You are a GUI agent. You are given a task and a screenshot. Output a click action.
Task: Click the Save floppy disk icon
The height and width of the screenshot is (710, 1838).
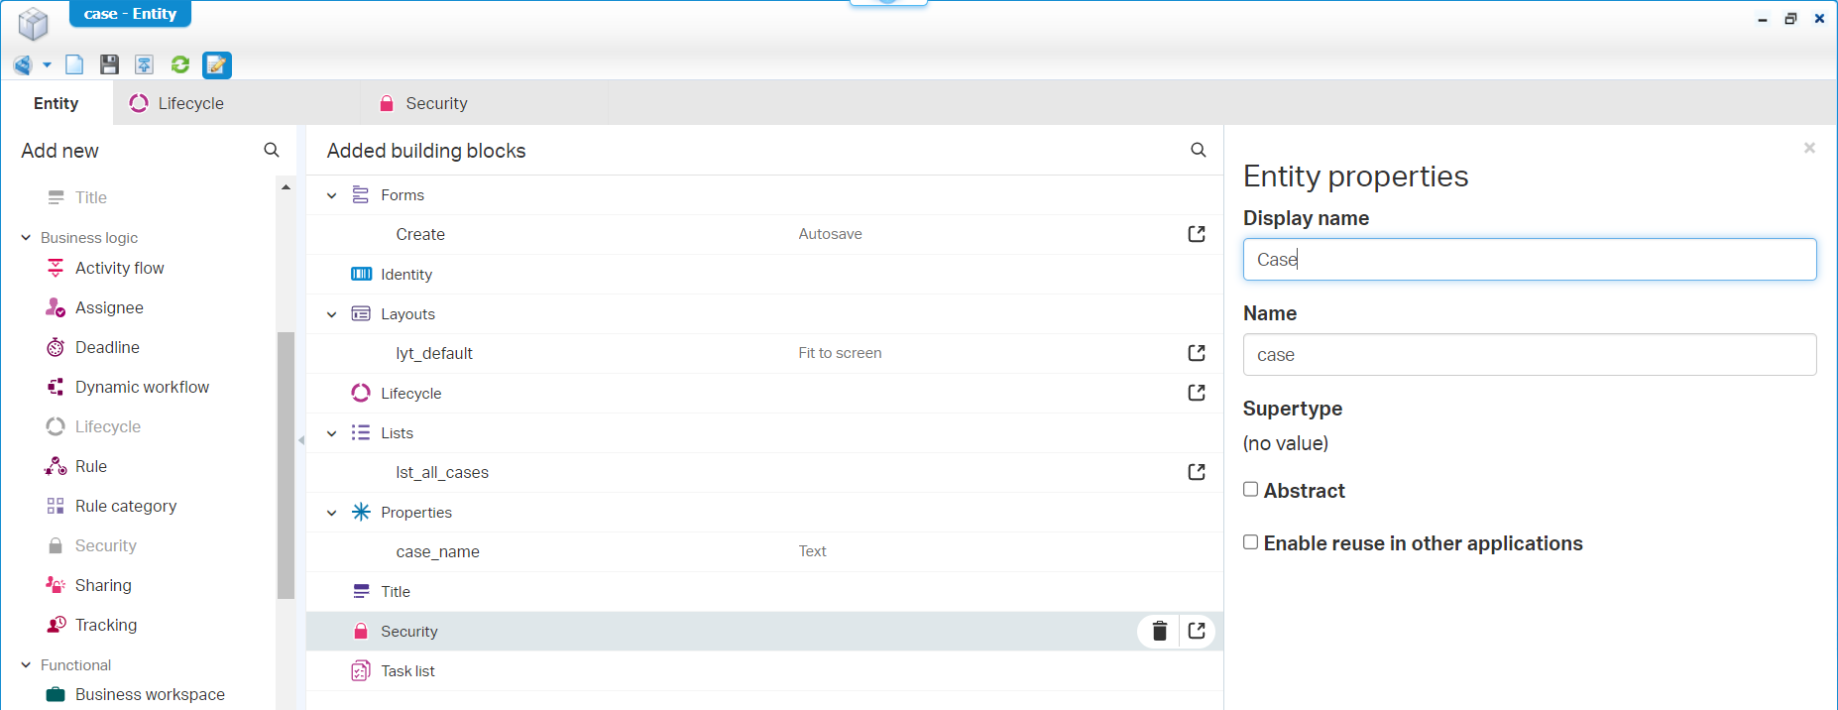(109, 65)
